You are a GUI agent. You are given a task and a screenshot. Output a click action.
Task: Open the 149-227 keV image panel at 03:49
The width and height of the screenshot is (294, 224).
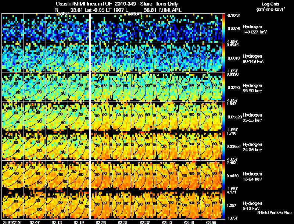[x=189, y=28]
